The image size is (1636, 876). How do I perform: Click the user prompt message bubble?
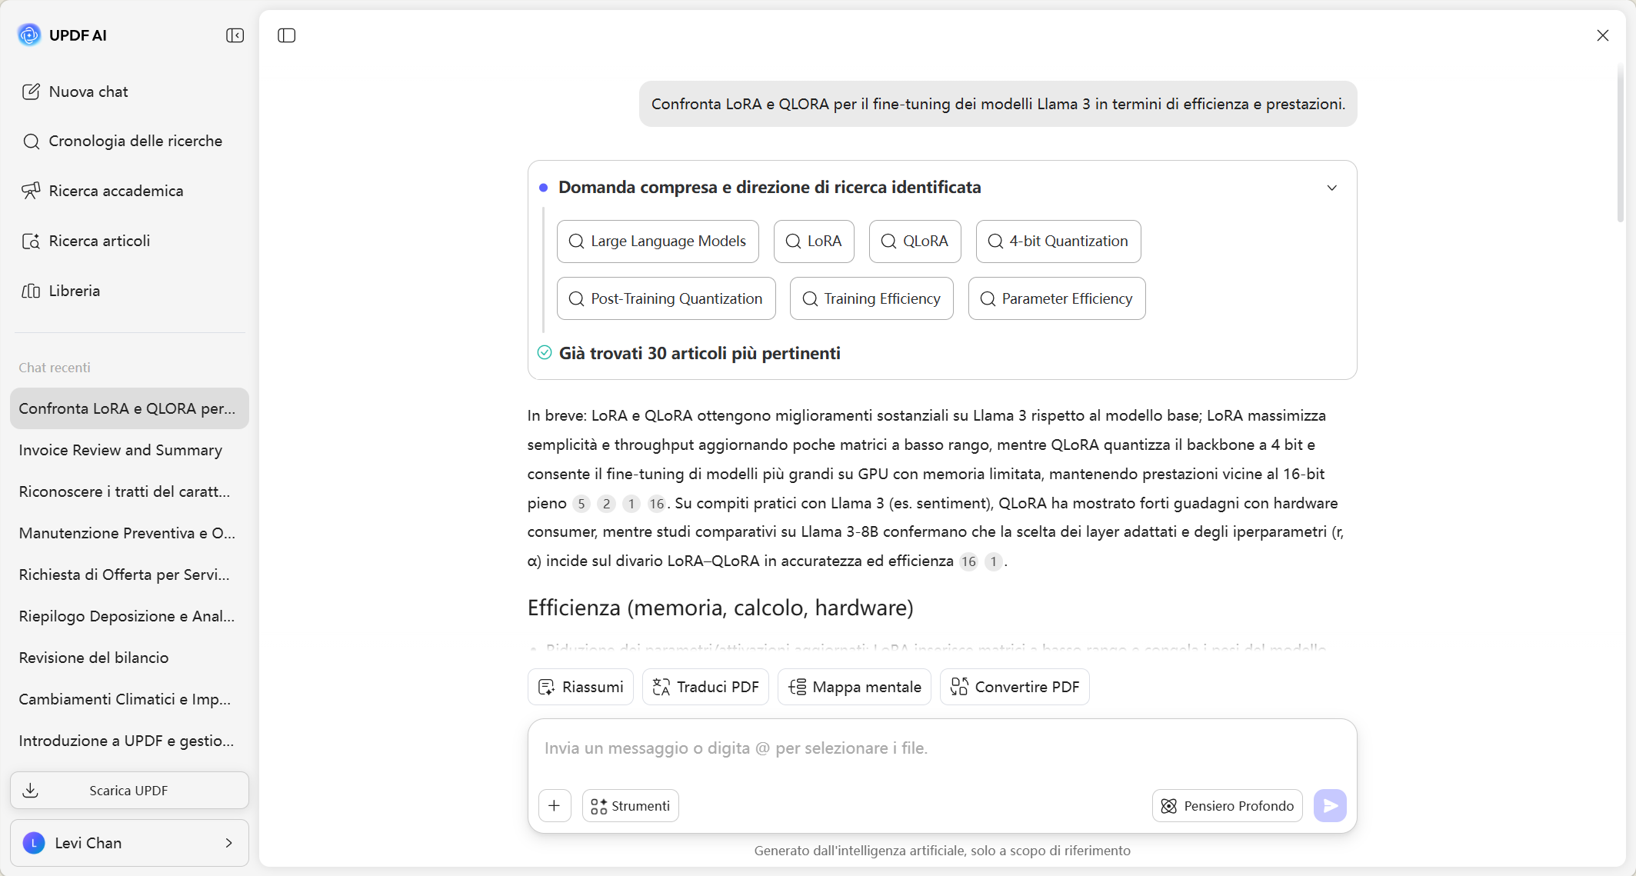pyautogui.click(x=998, y=104)
